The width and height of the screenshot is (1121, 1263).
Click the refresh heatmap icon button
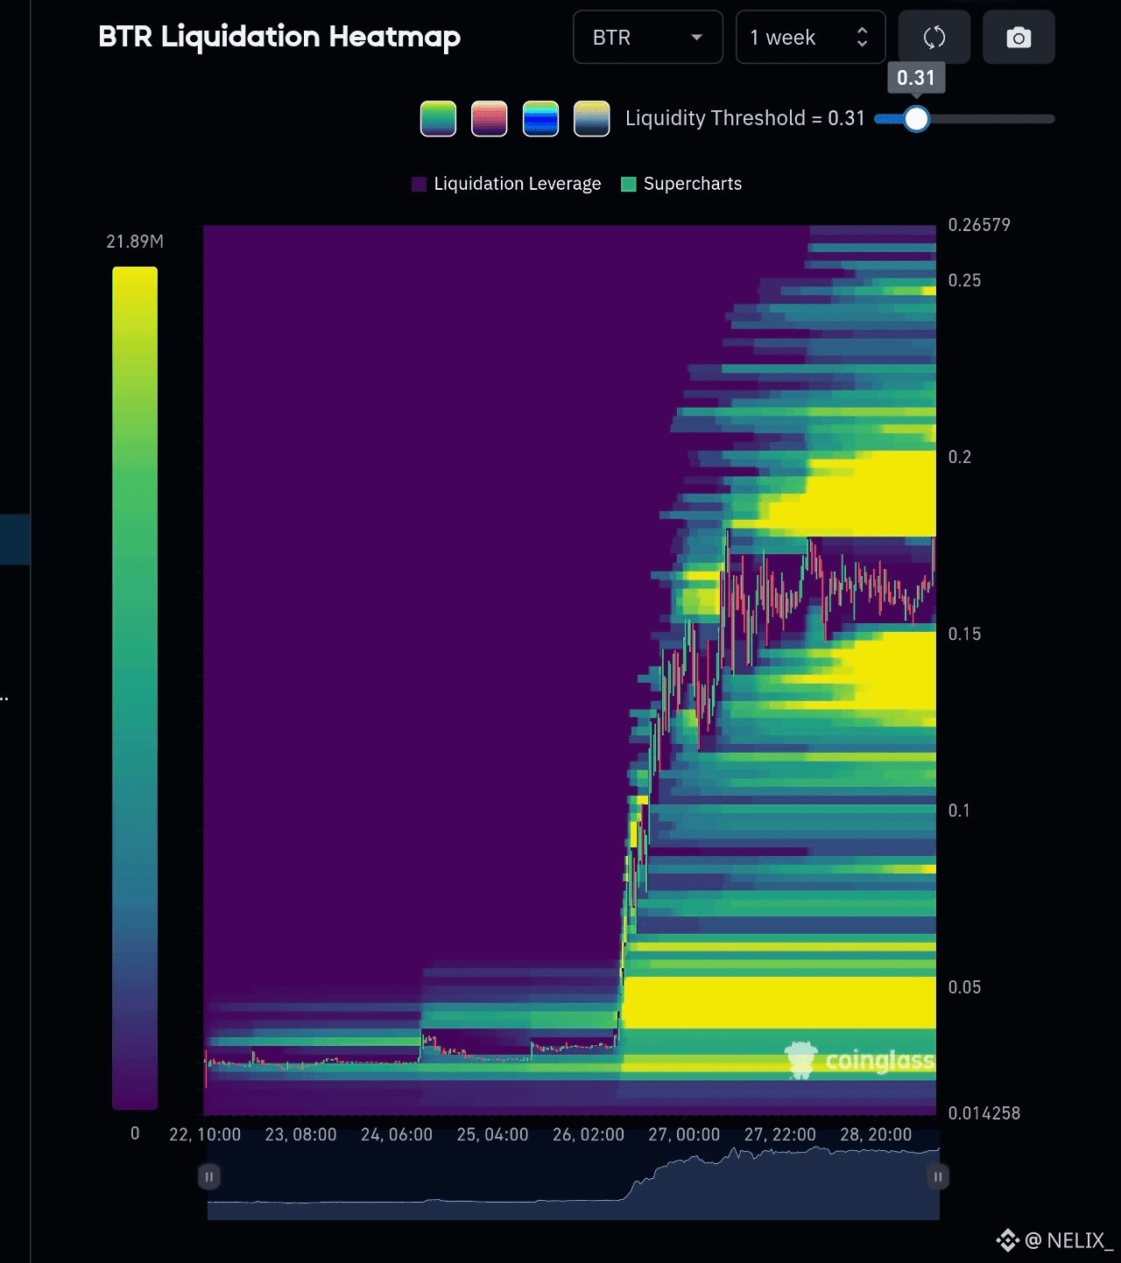[934, 37]
